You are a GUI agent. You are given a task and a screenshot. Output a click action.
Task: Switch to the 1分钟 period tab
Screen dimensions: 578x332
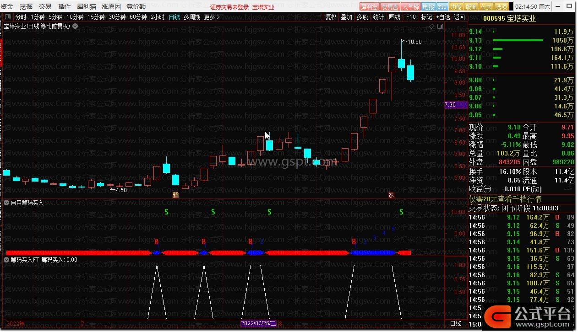(38, 17)
